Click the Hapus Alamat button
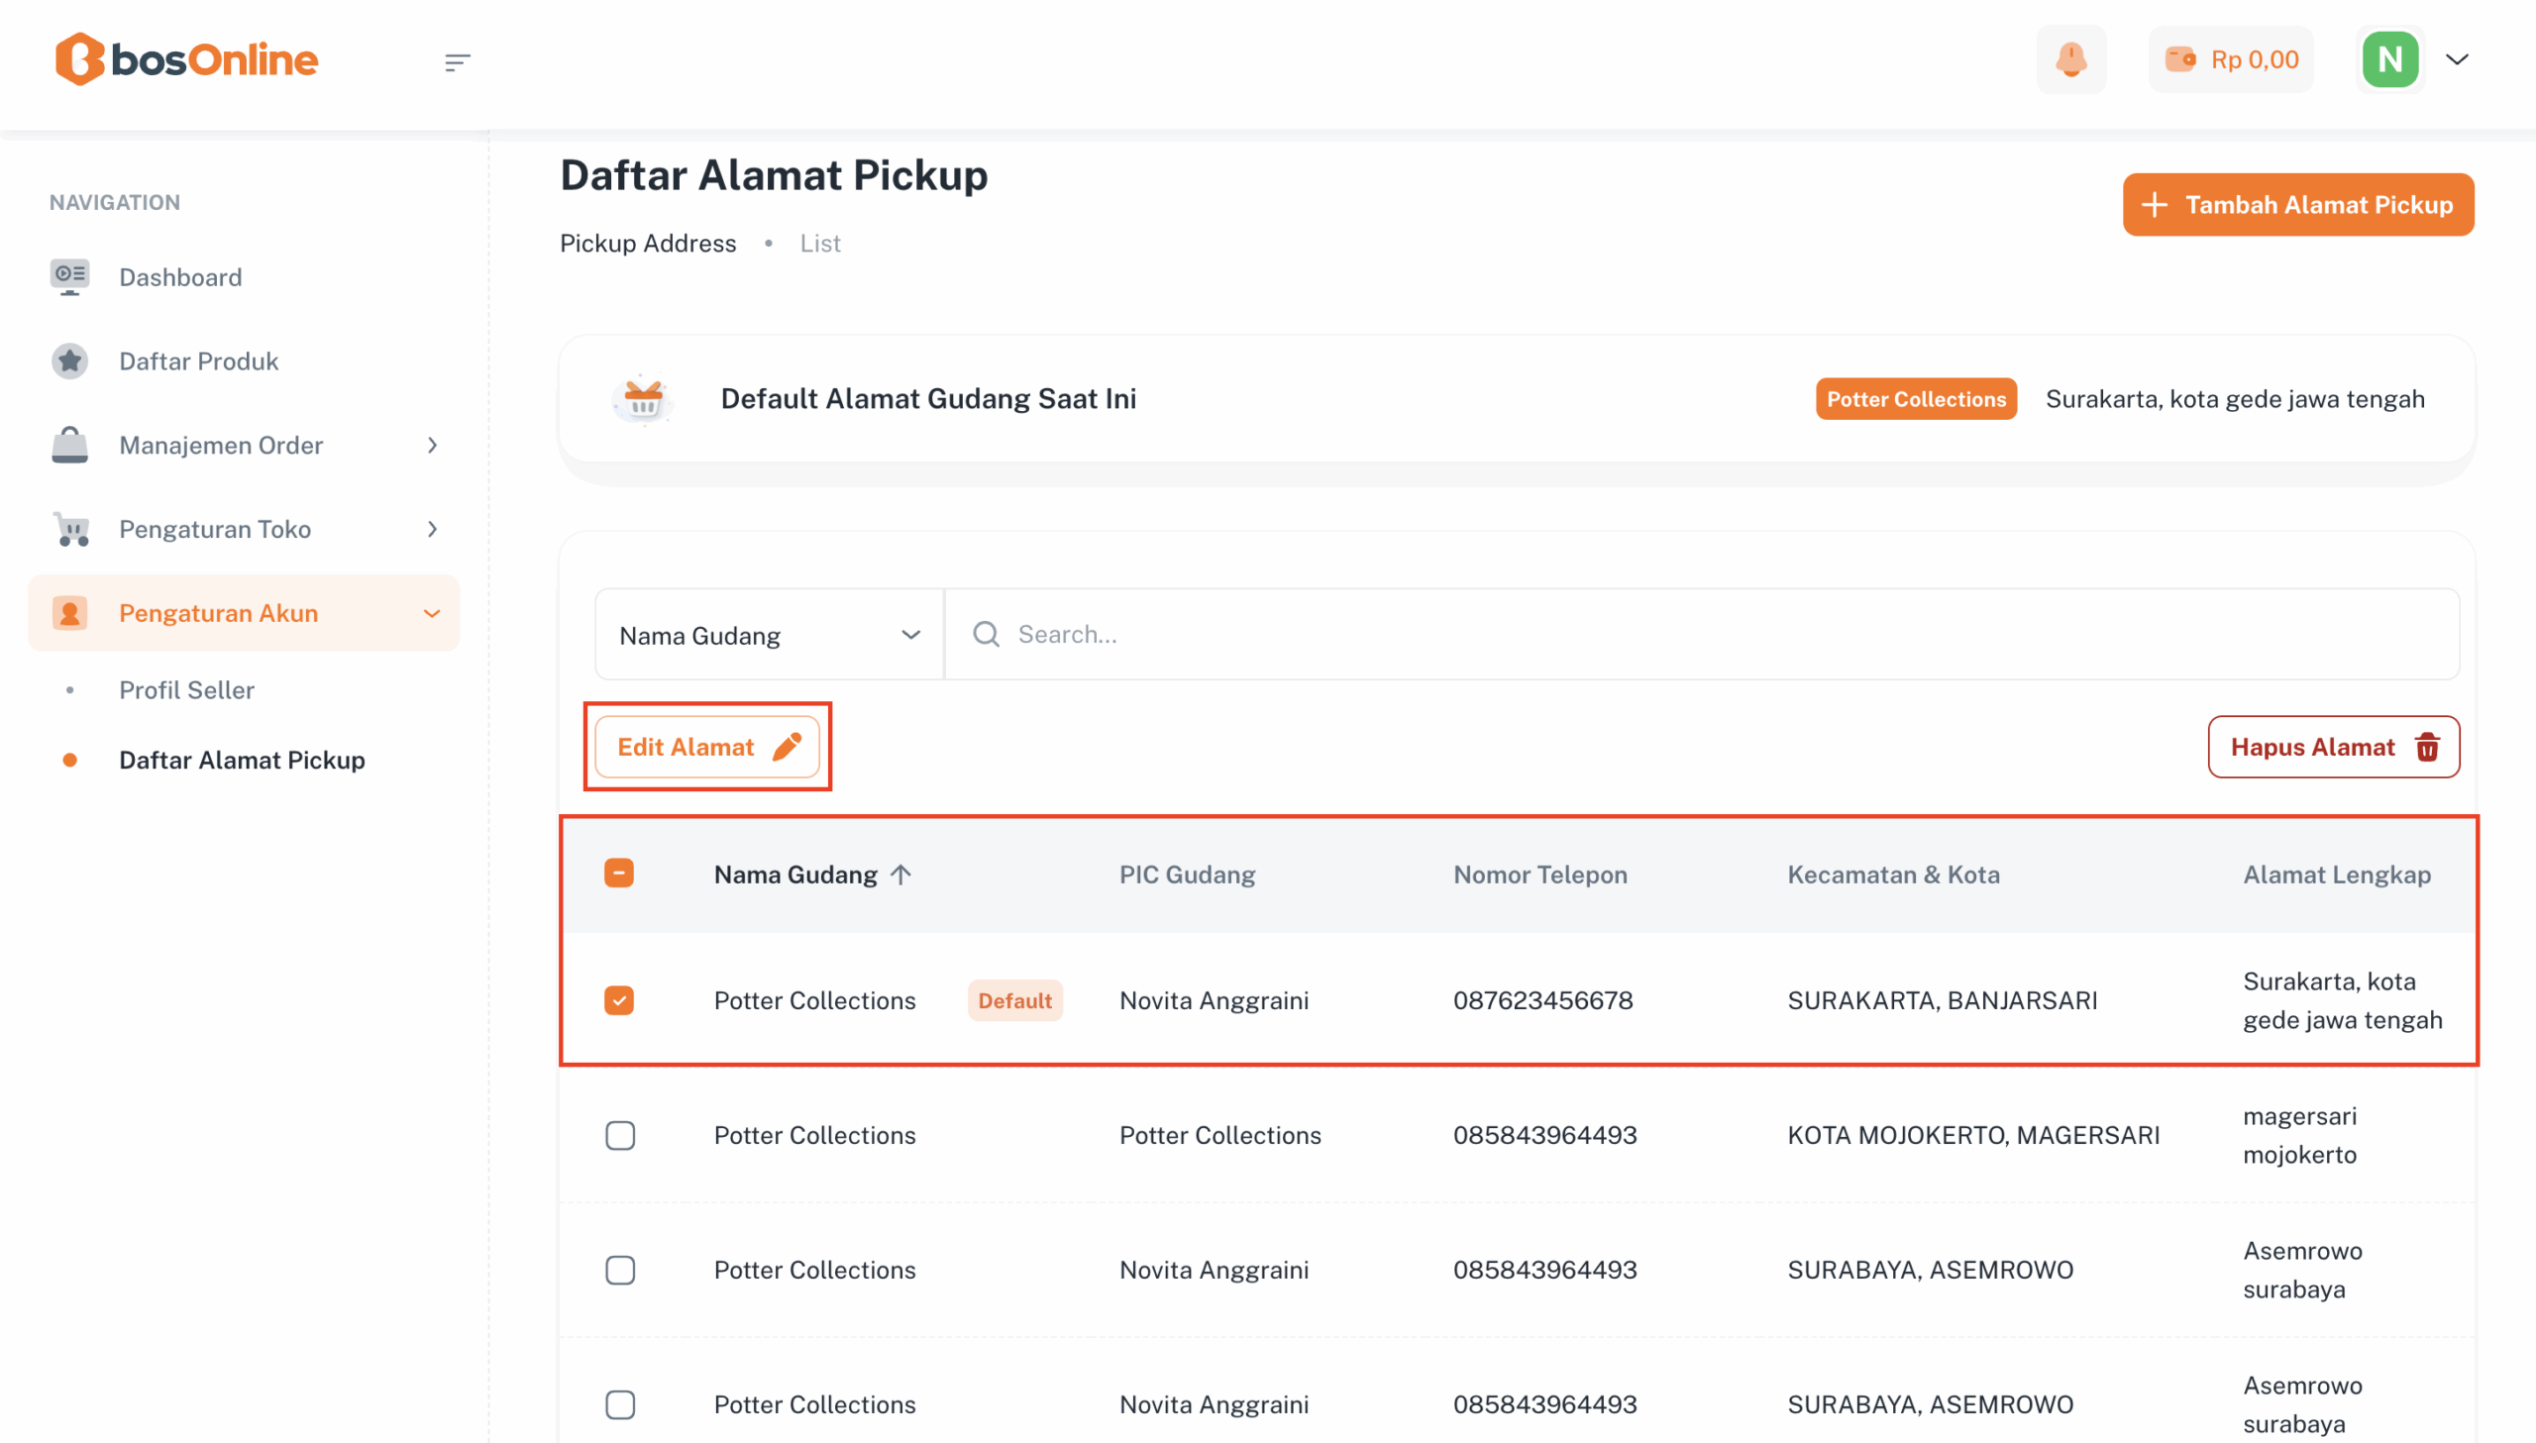This screenshot has height=1443, width=2536. click(x=2333, y=747)
